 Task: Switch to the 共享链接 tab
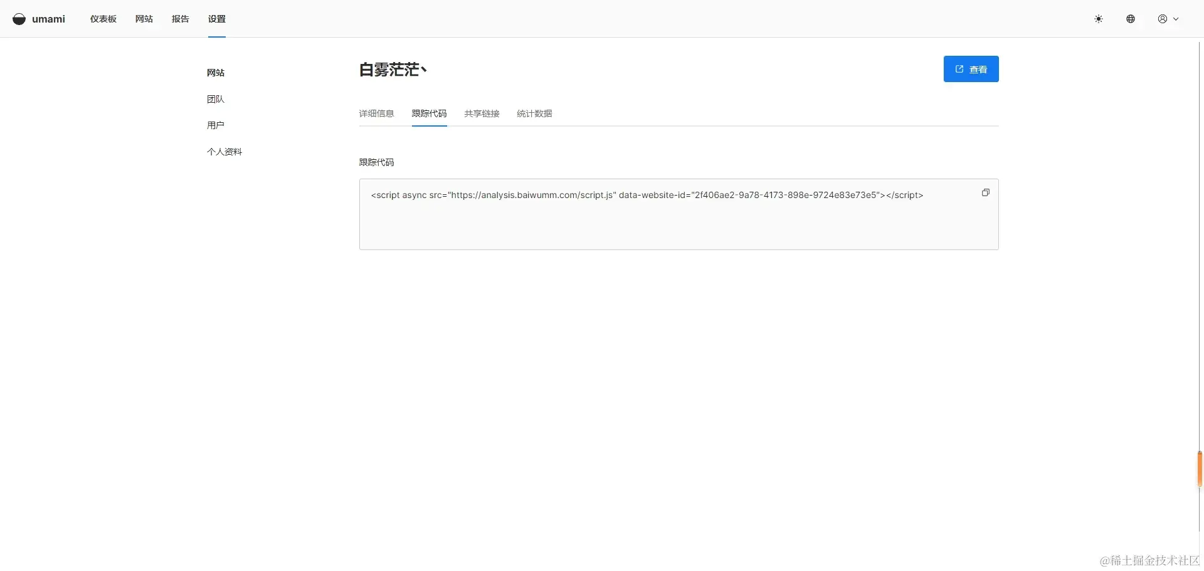(x=482, y=113)
